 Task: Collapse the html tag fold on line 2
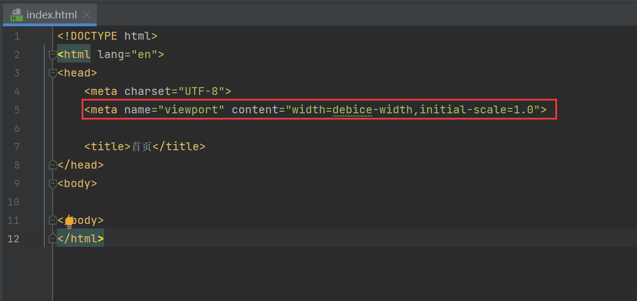[53, 55]
